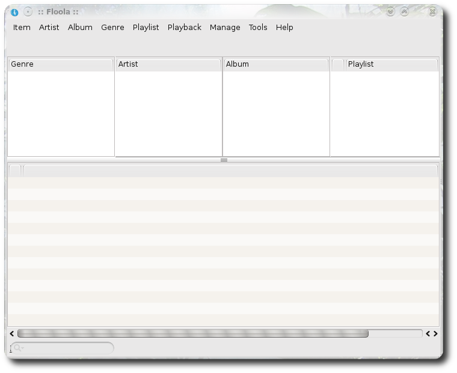The width and height of the screenshot is (457, 373).
Task: Open the Tools menu
Action: click(258, 28)
